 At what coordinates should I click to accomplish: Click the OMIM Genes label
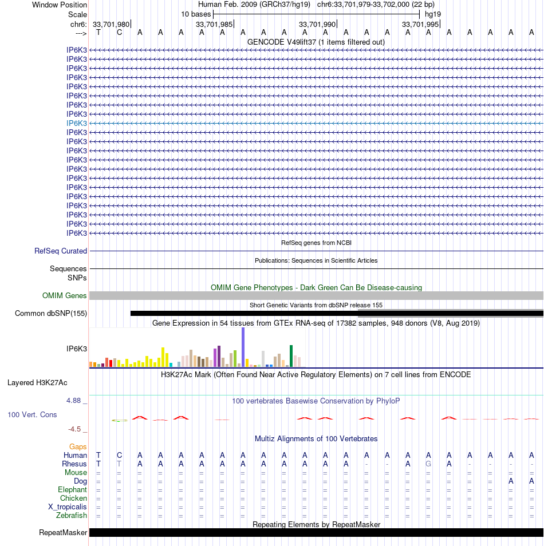point(65,296)
